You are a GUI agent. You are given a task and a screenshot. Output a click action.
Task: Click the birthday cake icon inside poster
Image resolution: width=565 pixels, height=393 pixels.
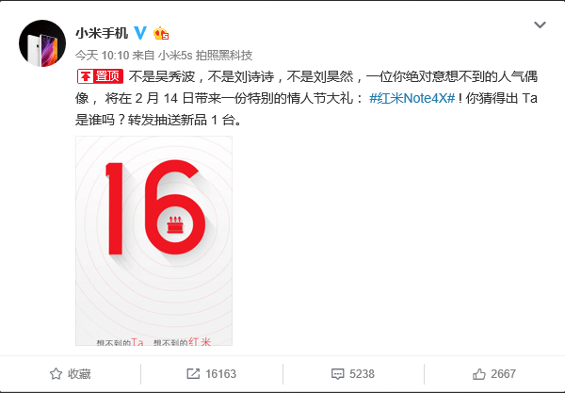point(175,225)
